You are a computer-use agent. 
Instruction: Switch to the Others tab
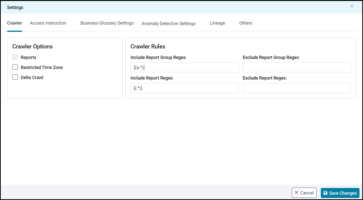[x=246, y=23]
